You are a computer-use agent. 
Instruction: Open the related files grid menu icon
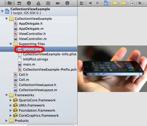click(x=81, y=3)
